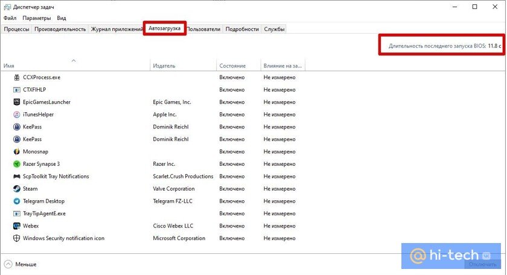Click Включено status in the Monosnap row
Image resolution: width=507 pixels, height=275 pixels.
pos(232,151)
